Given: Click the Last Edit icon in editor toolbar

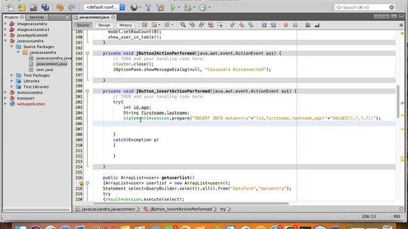Looking at the screenshot, I should (145, 25).
